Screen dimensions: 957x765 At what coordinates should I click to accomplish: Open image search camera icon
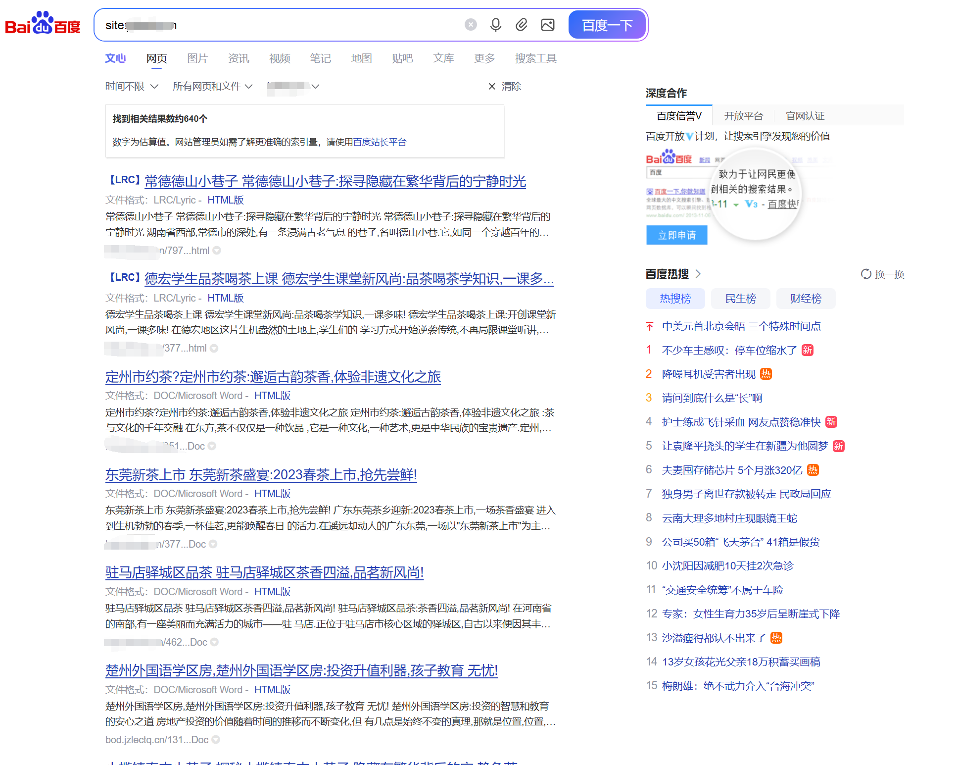click(x=548, y=25)
